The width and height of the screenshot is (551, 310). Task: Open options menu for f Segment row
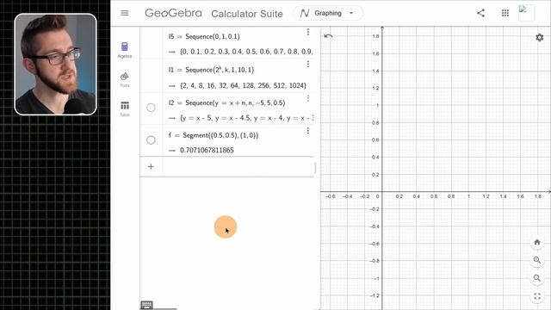(x=308, y=131)
